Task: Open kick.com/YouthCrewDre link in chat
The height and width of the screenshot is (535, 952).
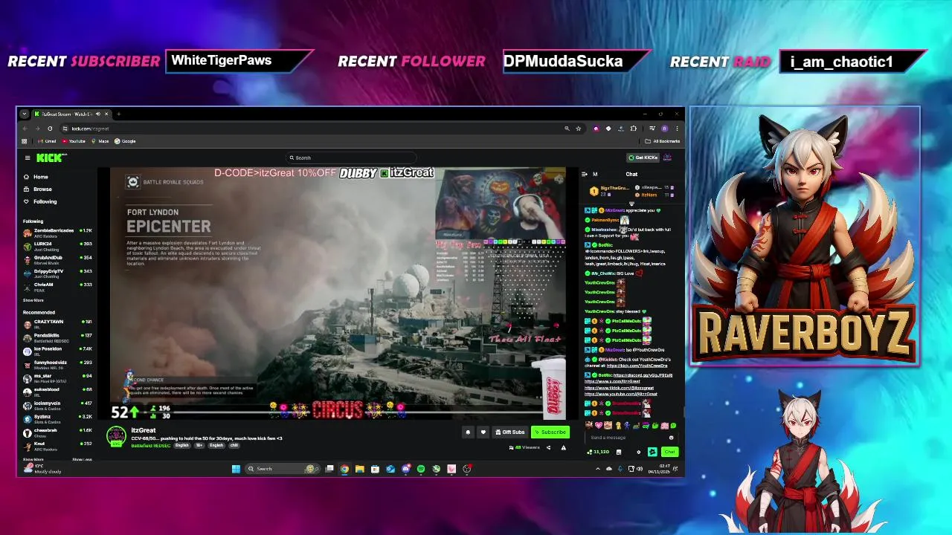Action: 638,366
